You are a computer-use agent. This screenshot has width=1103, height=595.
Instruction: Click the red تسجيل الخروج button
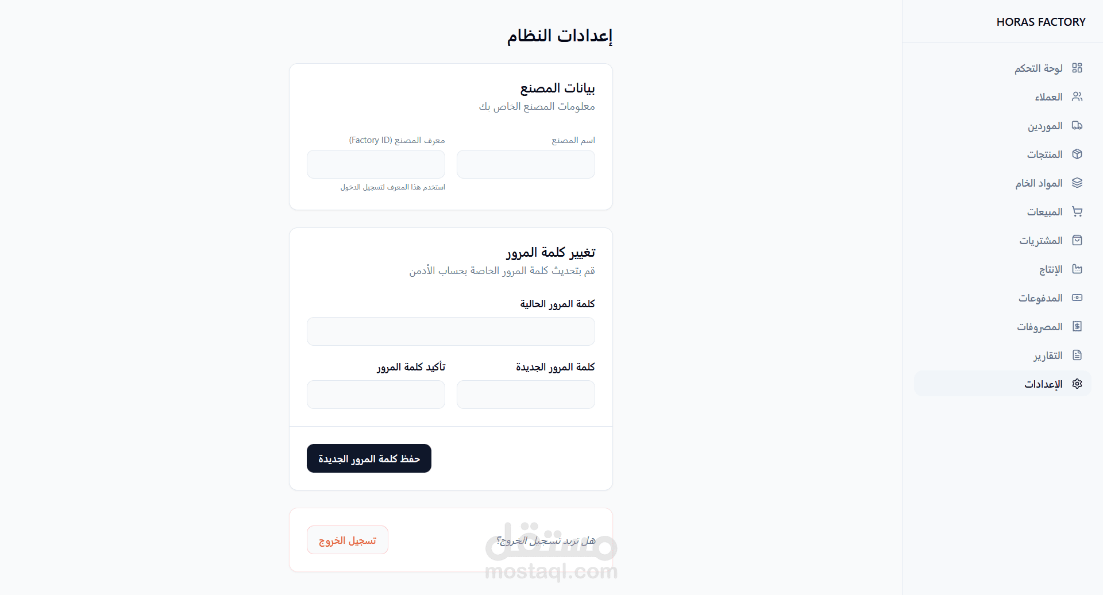pos(348,540)
